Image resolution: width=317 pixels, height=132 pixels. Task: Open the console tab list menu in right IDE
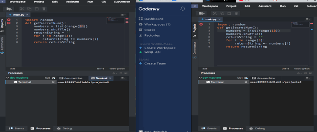click(308, 78)
